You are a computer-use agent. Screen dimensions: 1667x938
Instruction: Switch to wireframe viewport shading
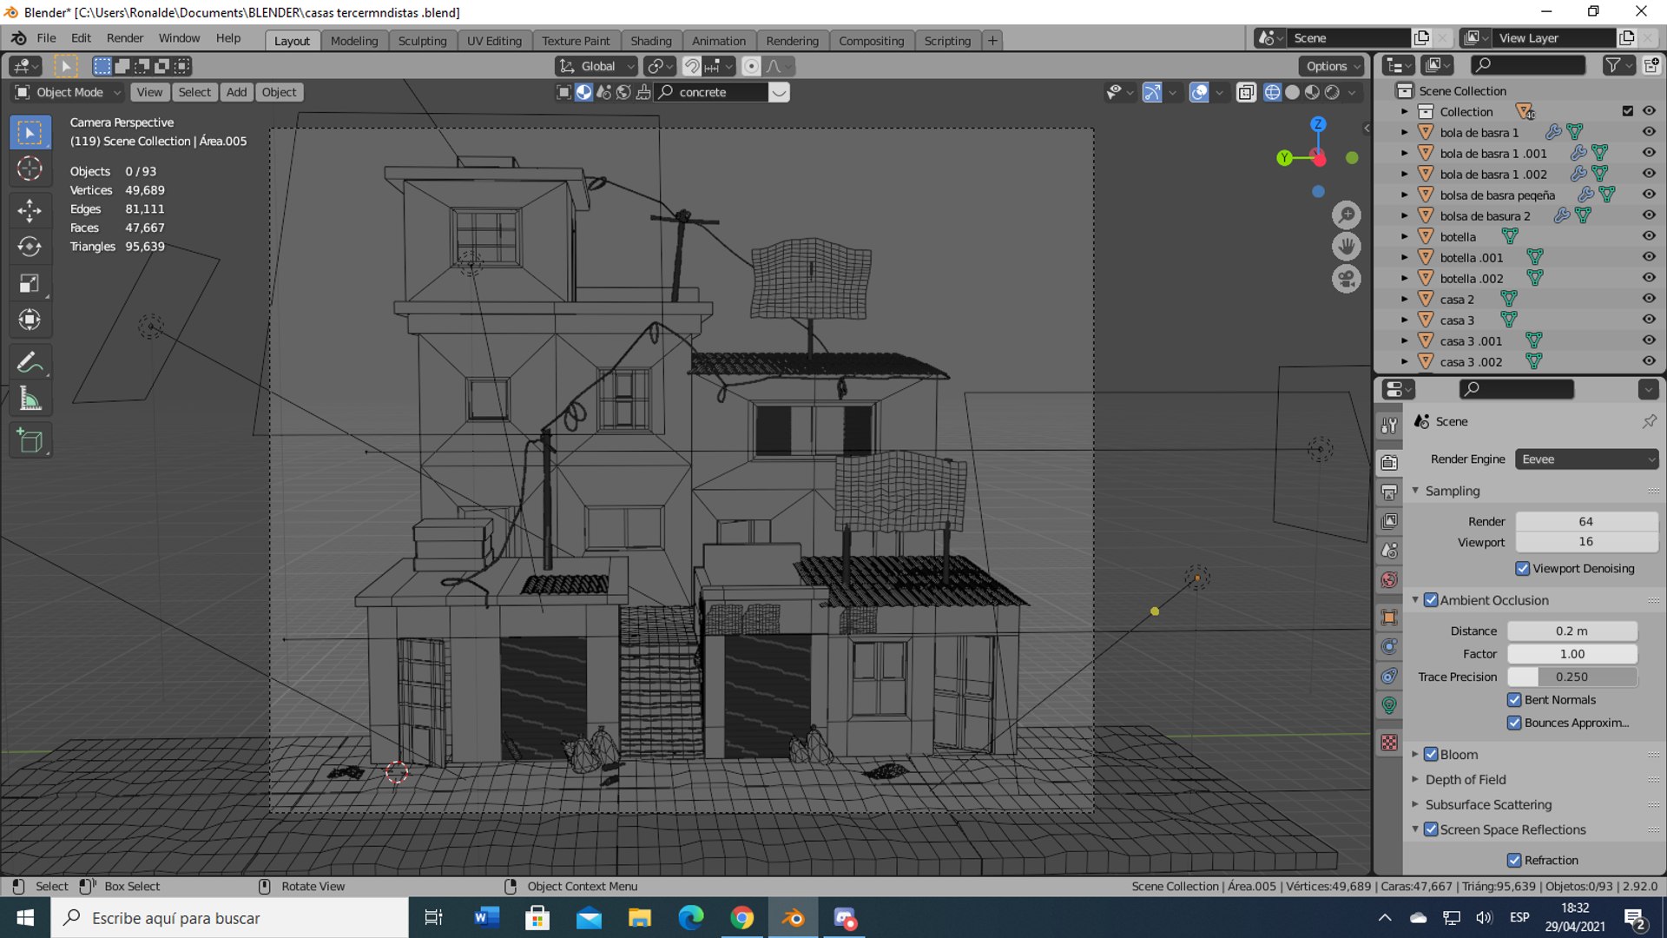1272,92
